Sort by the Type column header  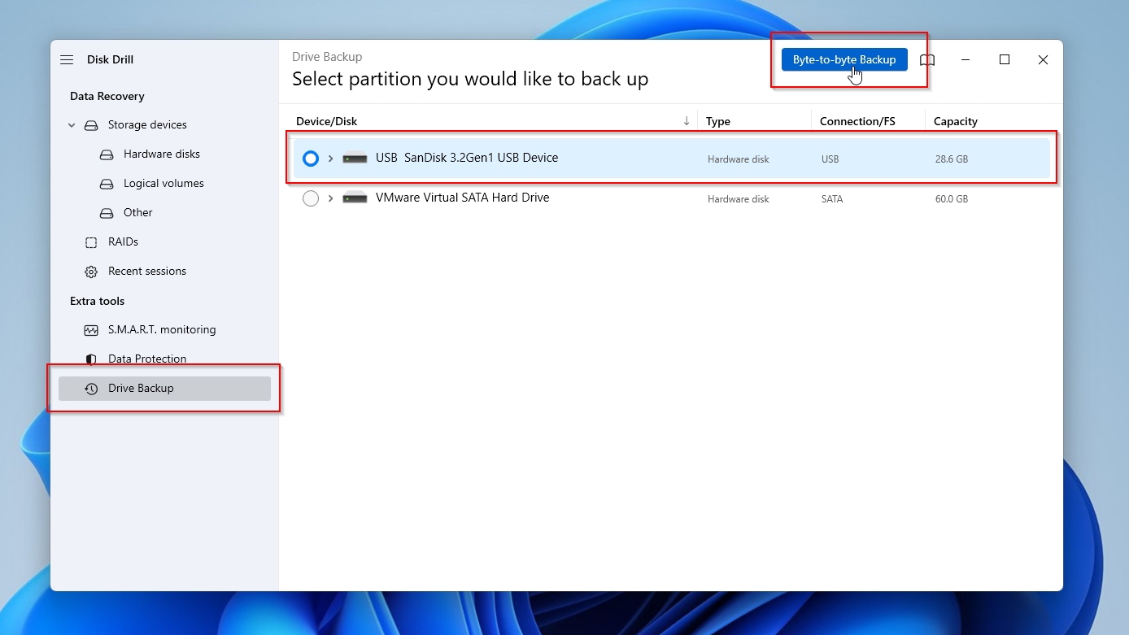(718, 121)
